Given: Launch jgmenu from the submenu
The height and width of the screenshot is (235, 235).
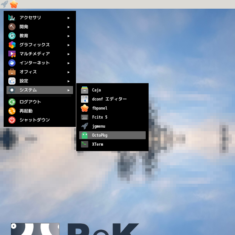Looking at the screenshot, I should point(112,126).
